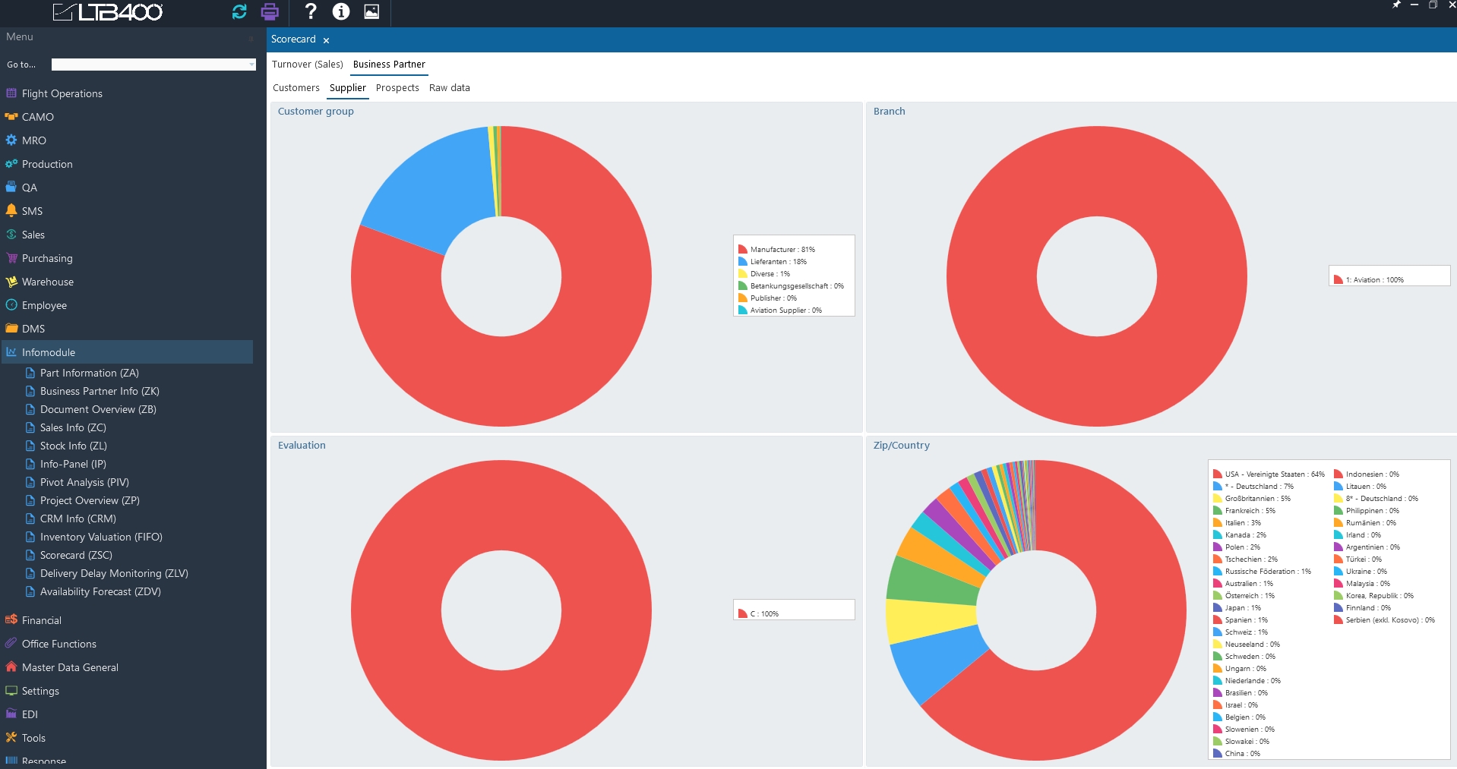Open help via question mark icon
The image size is (1457, 769).
point(310,11)
